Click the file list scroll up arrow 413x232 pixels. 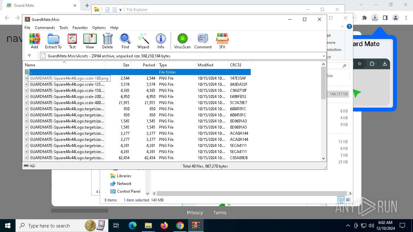(324, 64)
